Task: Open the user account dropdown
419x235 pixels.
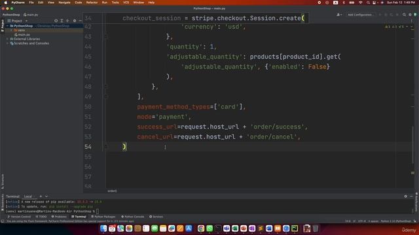Action: click(x=339, y=14)
